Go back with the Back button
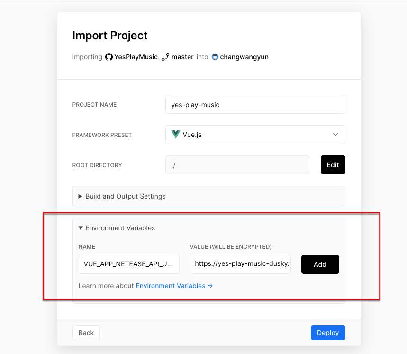407x354 pixels. coord(86,333)
